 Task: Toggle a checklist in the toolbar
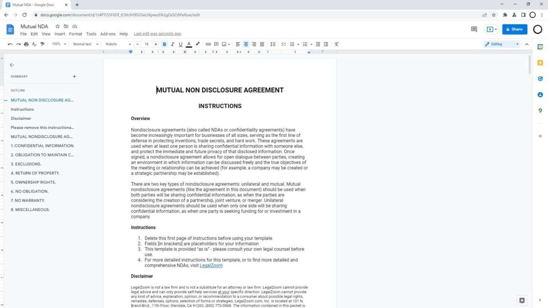284,44
